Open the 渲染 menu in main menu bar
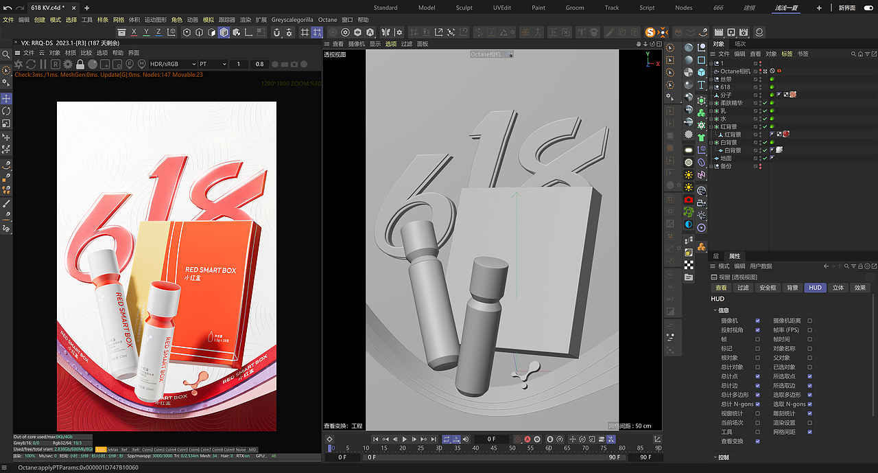This screenshot has height=473, width=878. pos(246,20)
